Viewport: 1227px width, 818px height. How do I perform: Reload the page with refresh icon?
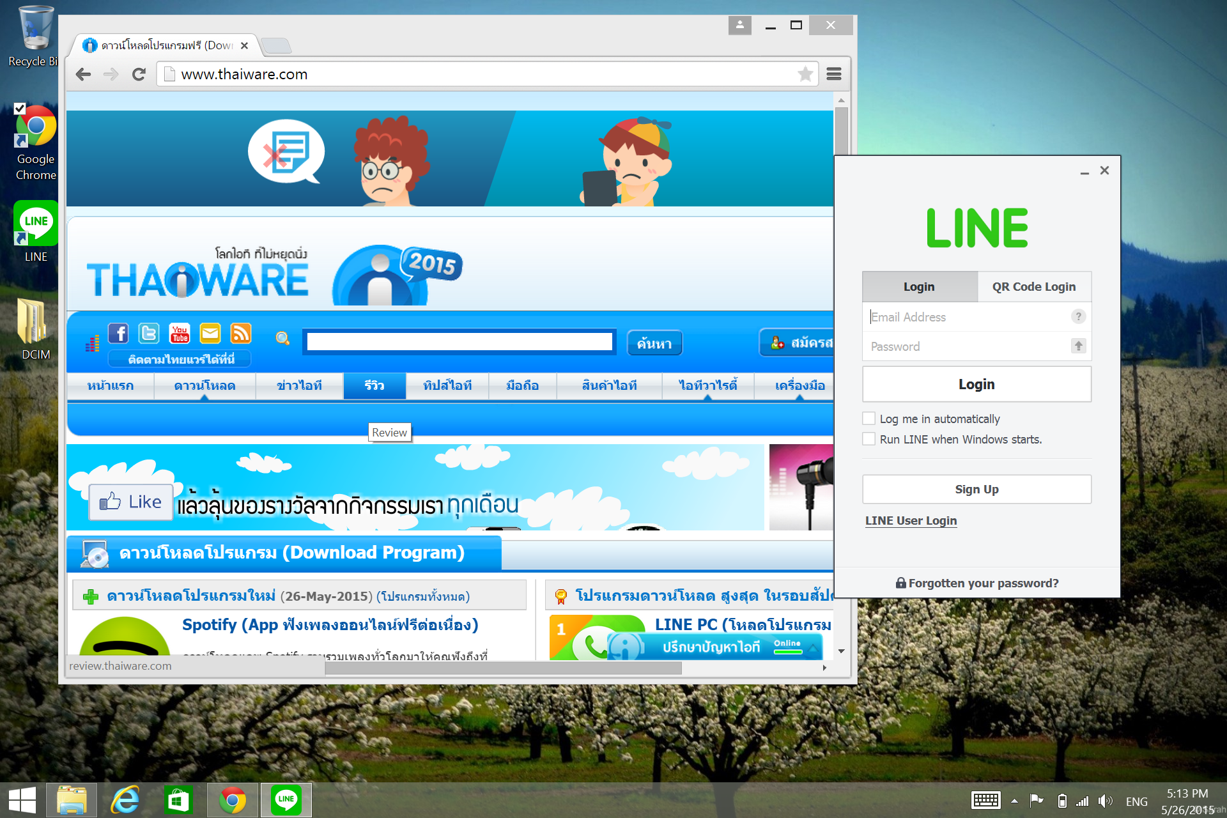tap(139, 74)
